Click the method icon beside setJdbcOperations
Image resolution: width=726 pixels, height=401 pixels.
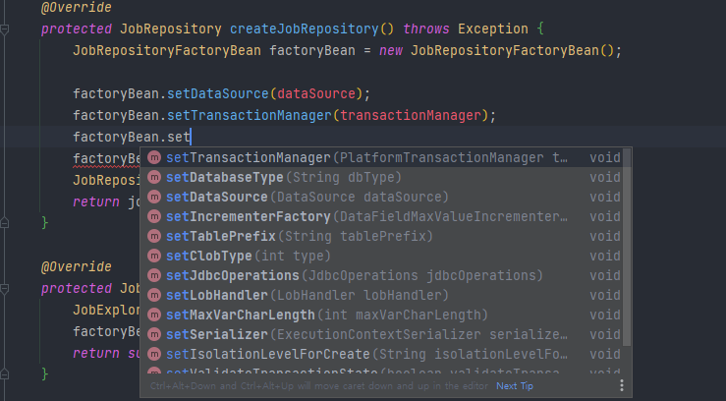(154, 275)
